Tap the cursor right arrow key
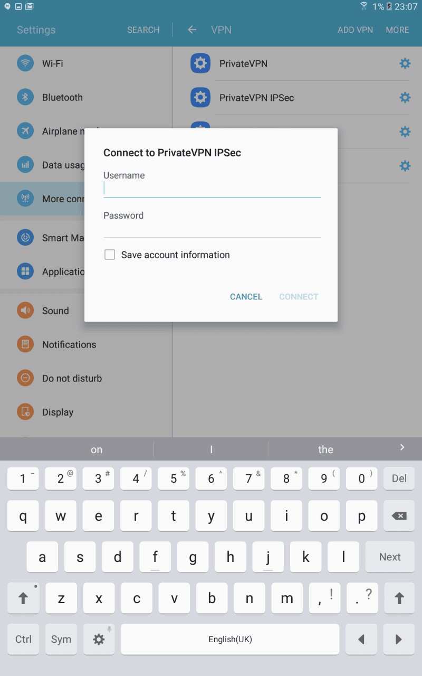This screenshot has width=422, height=676. coord(399,639)
